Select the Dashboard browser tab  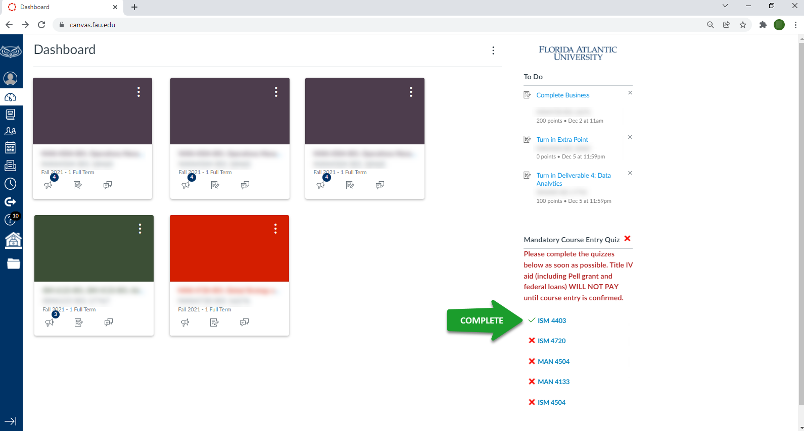tap(61, 7)
